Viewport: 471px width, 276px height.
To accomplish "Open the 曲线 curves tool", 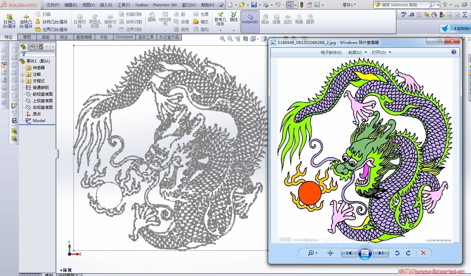I will click(x=234, y=17).
